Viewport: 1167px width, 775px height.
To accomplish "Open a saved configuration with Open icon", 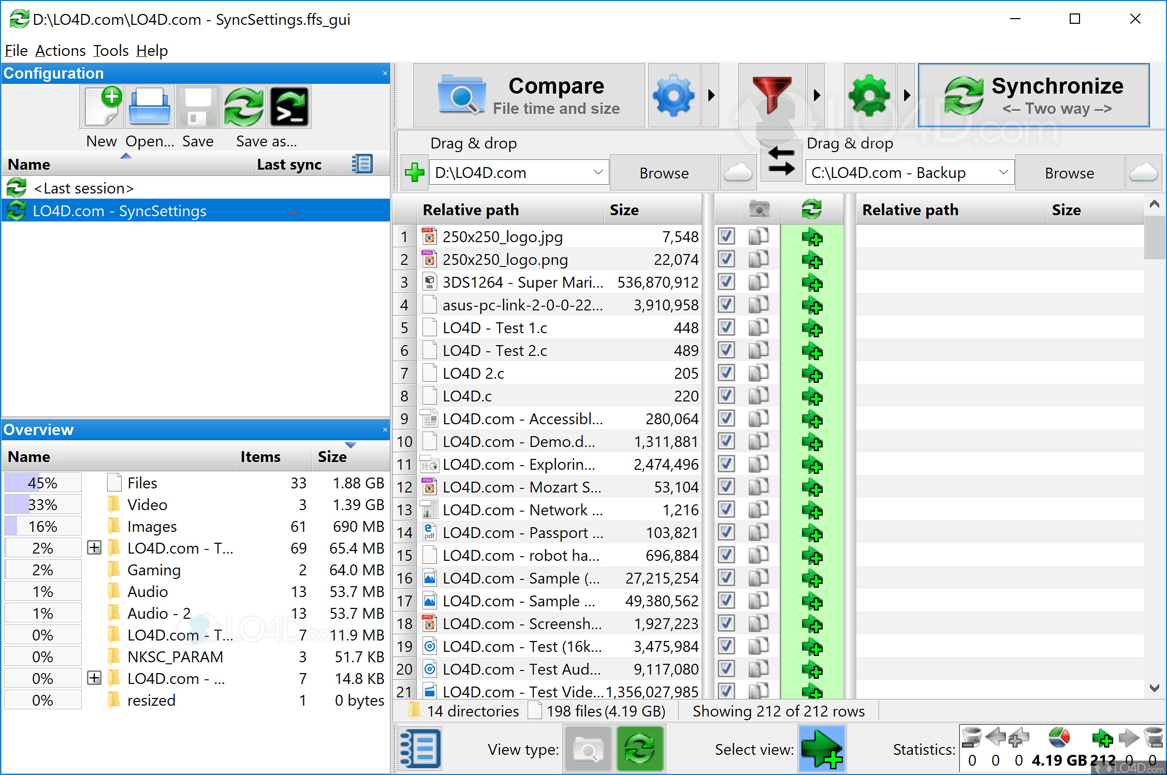I will pyautogui.click(x=150, y=107).
